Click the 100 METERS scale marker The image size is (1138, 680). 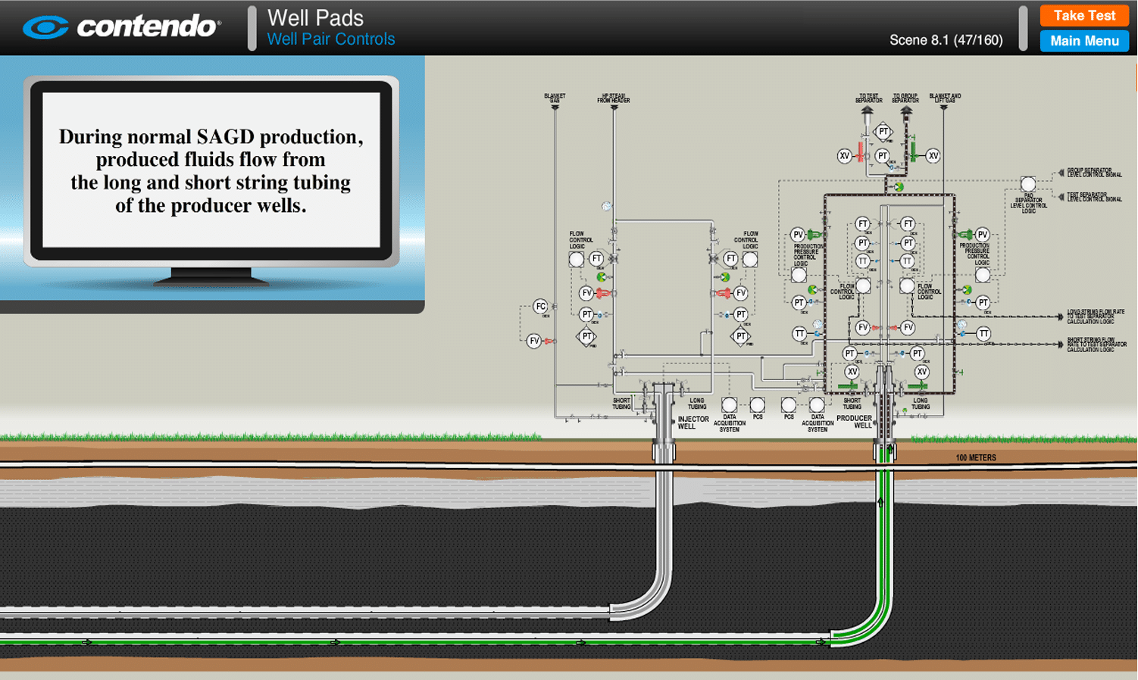point(977,457)
